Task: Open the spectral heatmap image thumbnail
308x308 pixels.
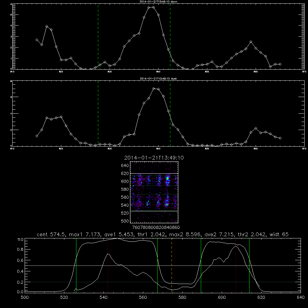Action: click(x=154, y=192)
